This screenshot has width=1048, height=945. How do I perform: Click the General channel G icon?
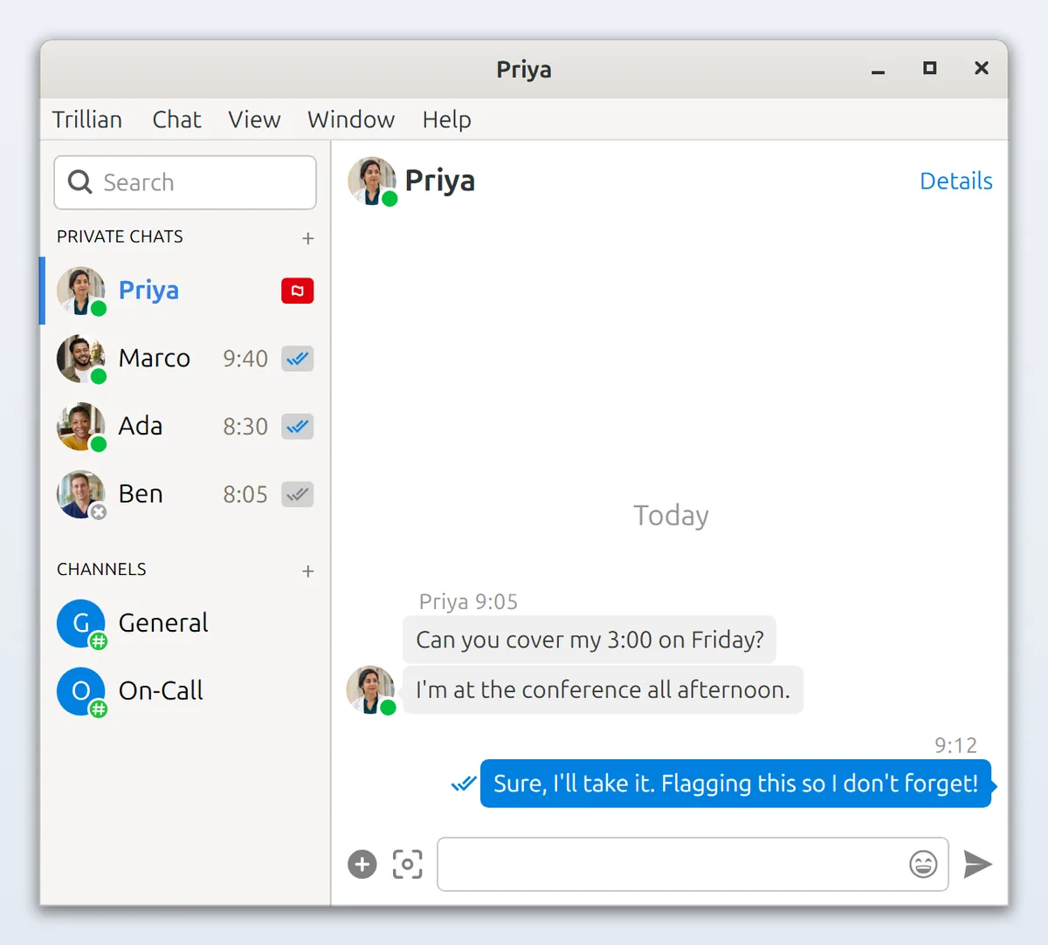(x=80, y=624)
